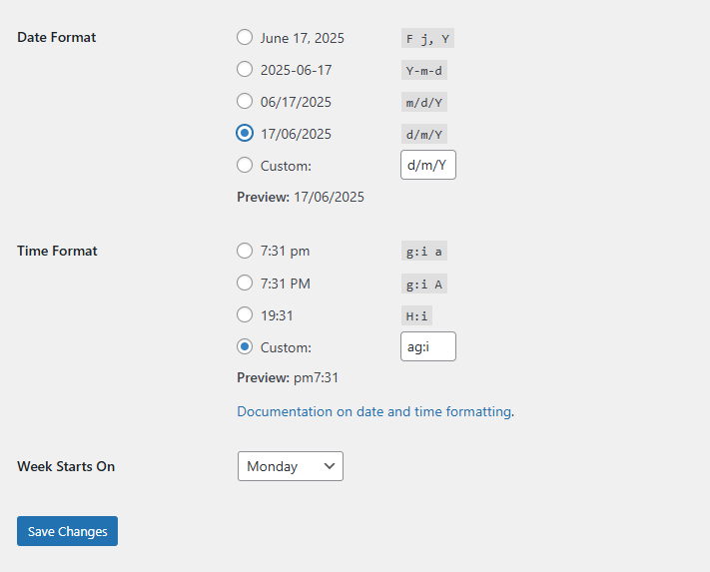
Task: Click the F j, Y format code
Action: [x=427, y=39]
